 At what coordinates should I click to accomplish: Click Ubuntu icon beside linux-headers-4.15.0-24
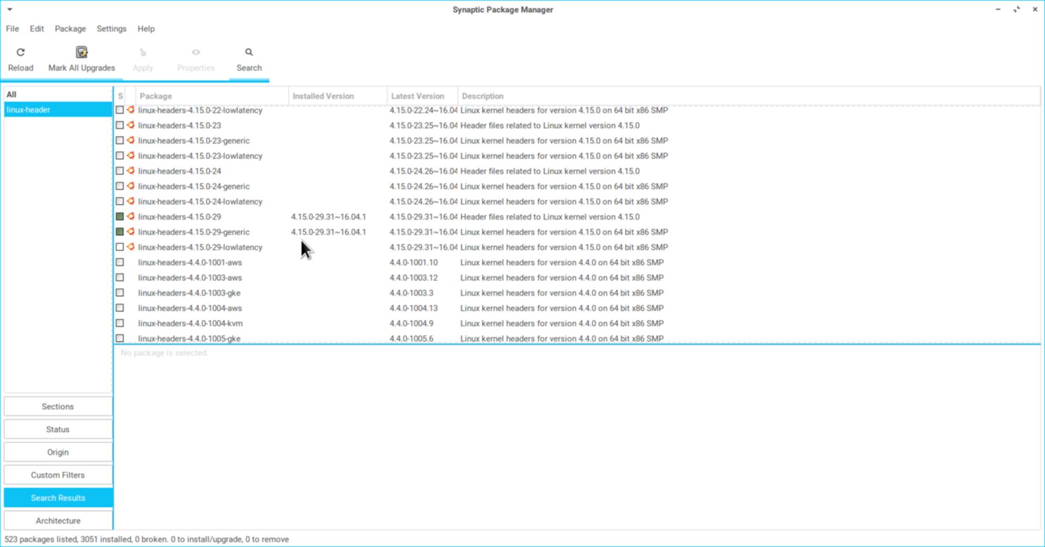(x=131, y=171)
